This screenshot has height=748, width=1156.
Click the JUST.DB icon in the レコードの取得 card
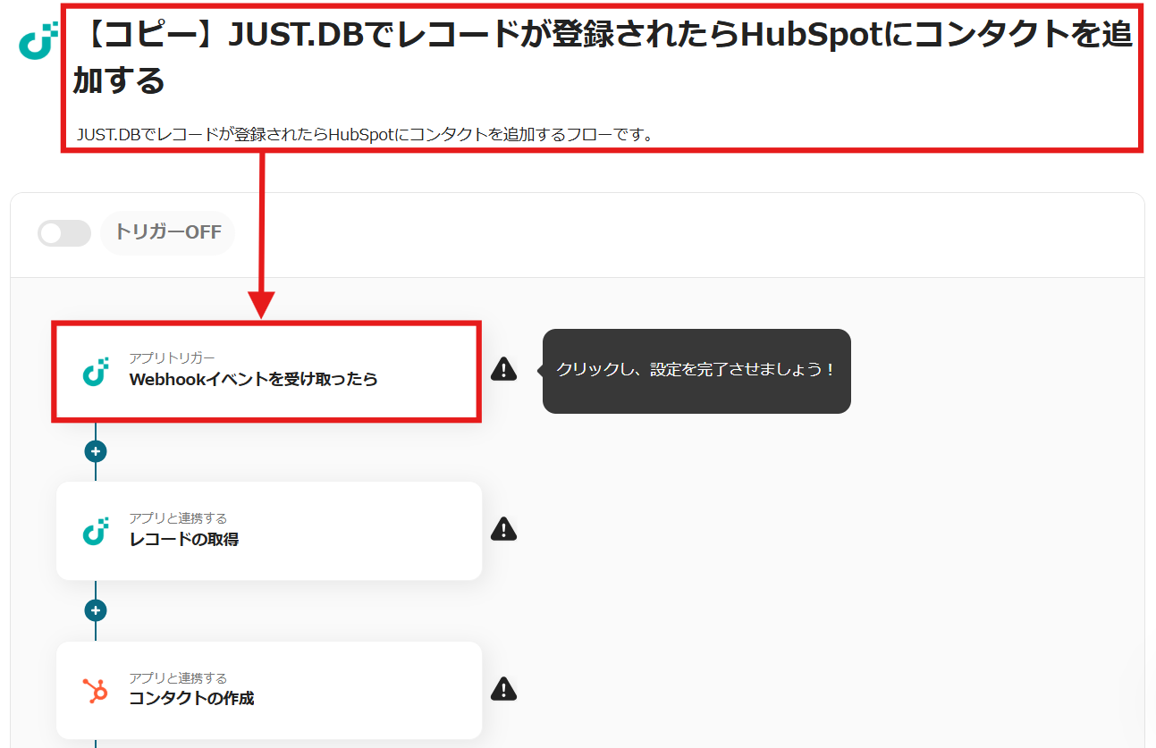[96, 531]
